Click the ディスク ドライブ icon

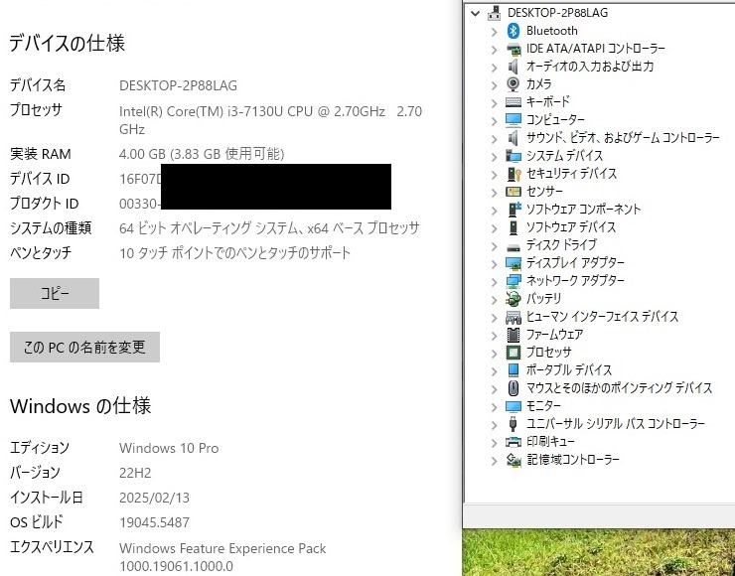(514, 247)
